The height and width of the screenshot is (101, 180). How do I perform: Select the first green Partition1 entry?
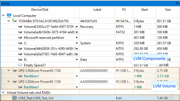(31, 76)
